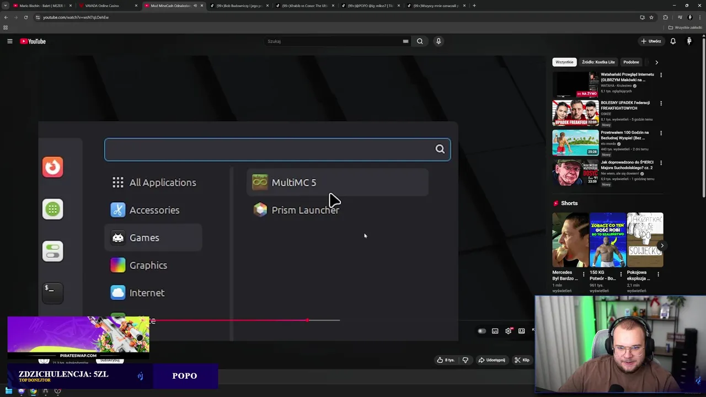This screenshot has height=397, width=706.
Task: Select the Podobne filter chip
Action: 631,62
